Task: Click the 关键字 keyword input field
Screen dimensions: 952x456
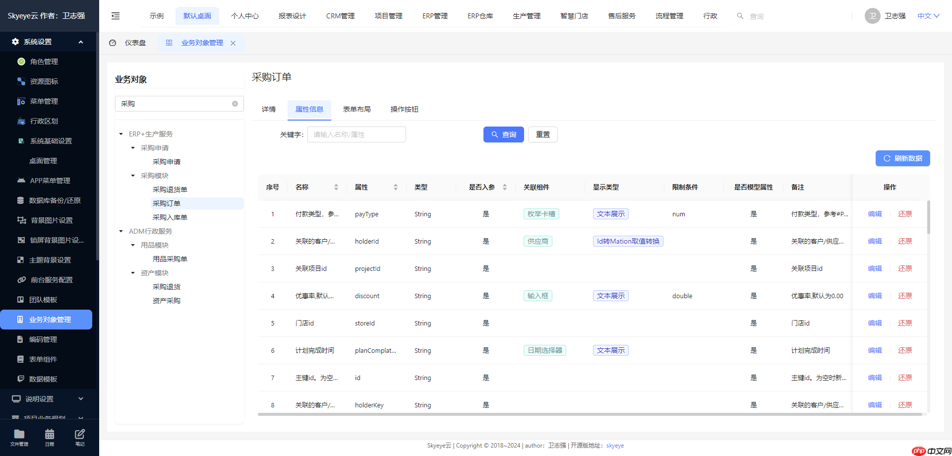Action: [x=357, y=134]
